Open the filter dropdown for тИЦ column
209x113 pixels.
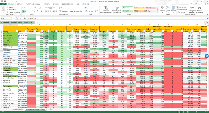coord(48,31)
